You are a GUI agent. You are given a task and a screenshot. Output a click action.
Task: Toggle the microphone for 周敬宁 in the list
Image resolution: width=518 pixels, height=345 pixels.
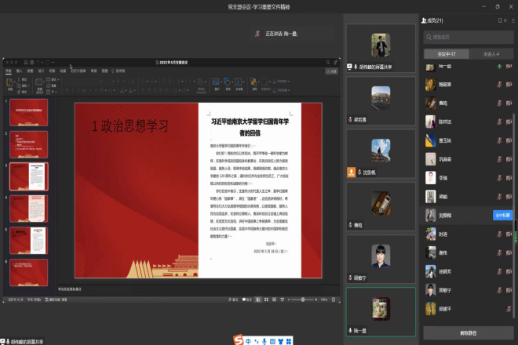pos(499,290)
